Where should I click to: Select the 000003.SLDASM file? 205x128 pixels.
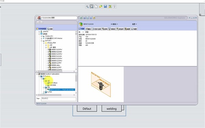(x=55, y=56)
